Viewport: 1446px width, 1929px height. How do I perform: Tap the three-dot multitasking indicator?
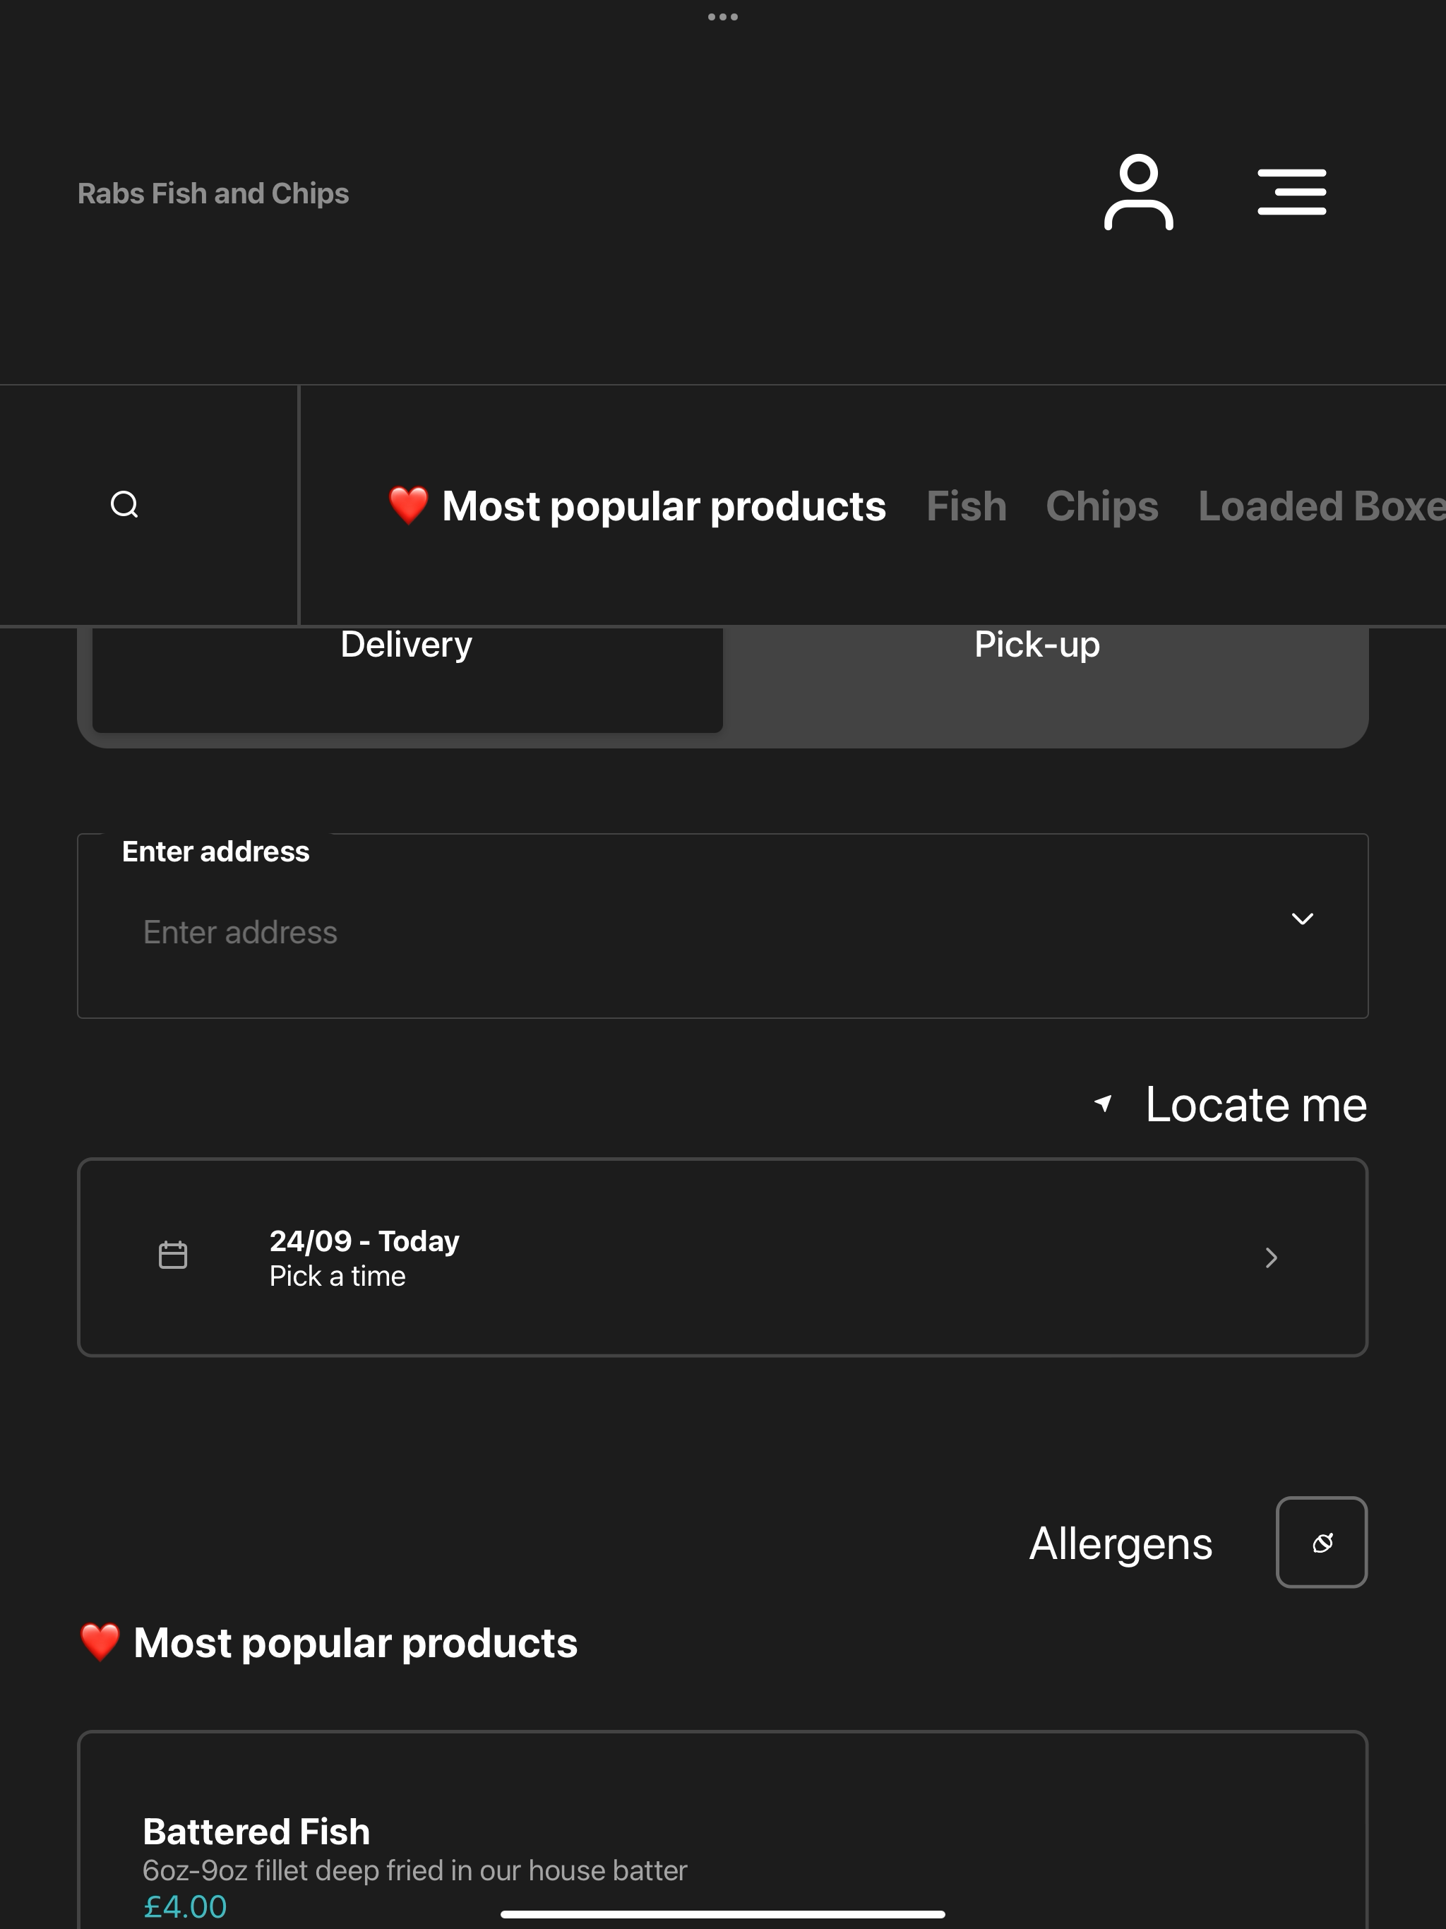pyautogui.click(x=723, y=16)
